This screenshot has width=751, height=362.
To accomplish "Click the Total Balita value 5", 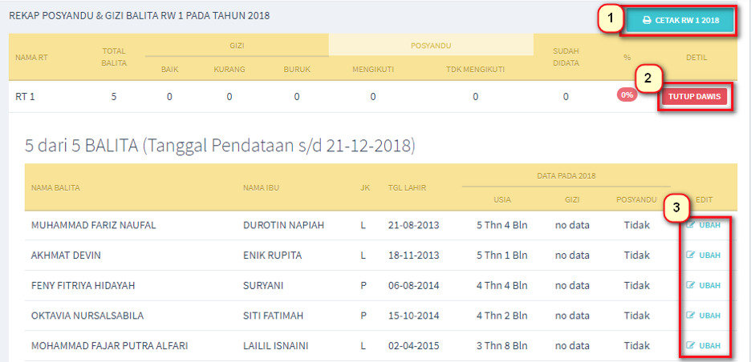I will pos(114,97).
